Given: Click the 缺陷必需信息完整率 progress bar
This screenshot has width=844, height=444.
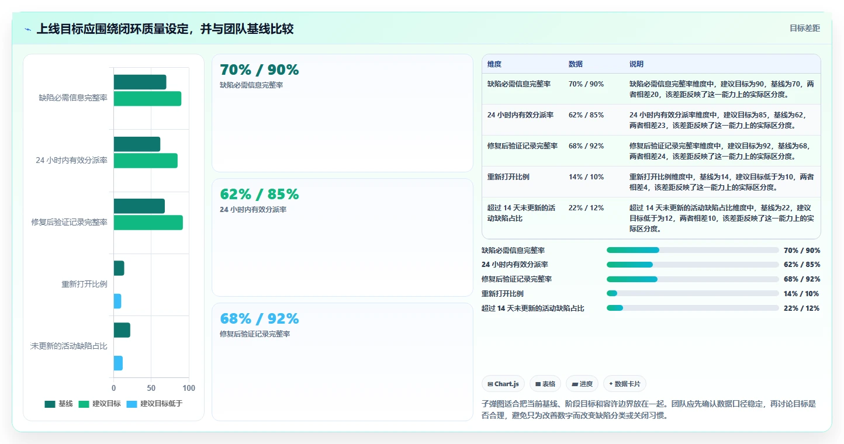Looking at the screenshot, I should click(x=693, y=250).
